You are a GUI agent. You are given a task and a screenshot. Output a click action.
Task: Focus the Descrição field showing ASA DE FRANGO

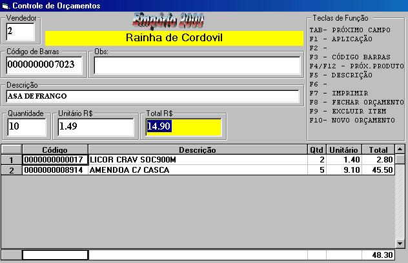point(152,97)
